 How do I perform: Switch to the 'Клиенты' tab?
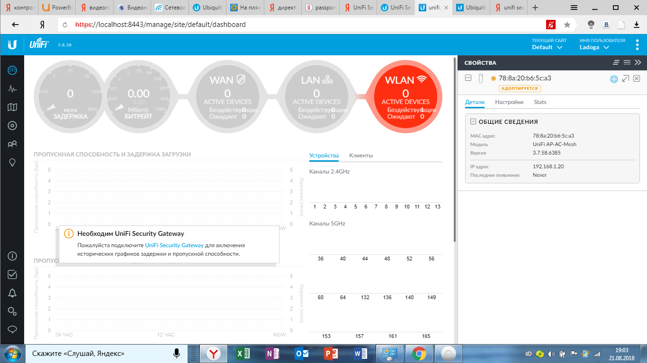(361, 156)
